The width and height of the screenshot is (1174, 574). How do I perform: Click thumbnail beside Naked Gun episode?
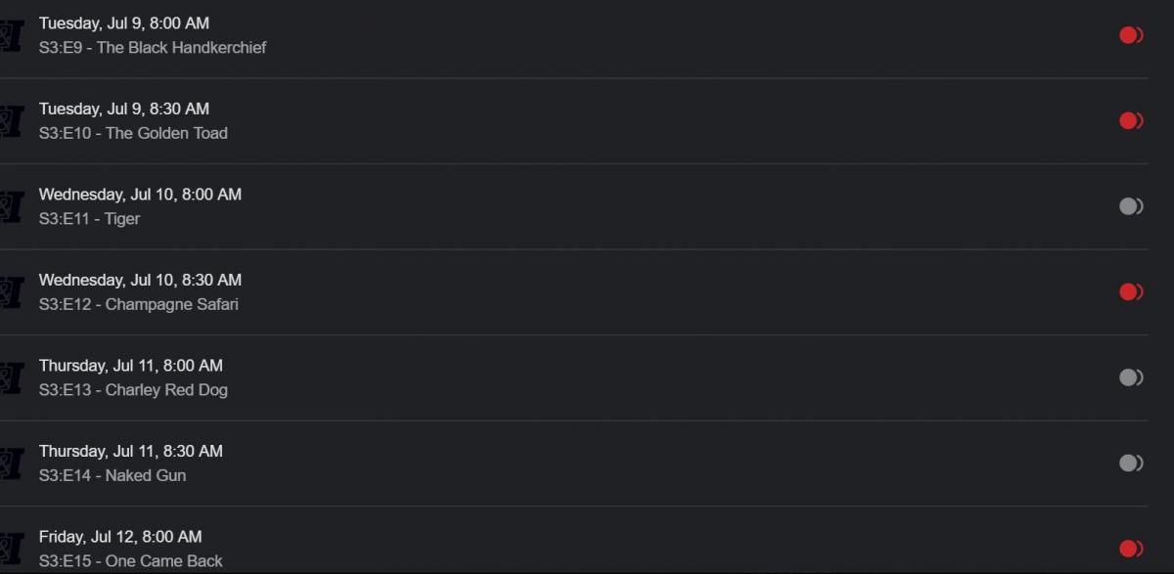(10, 464)
